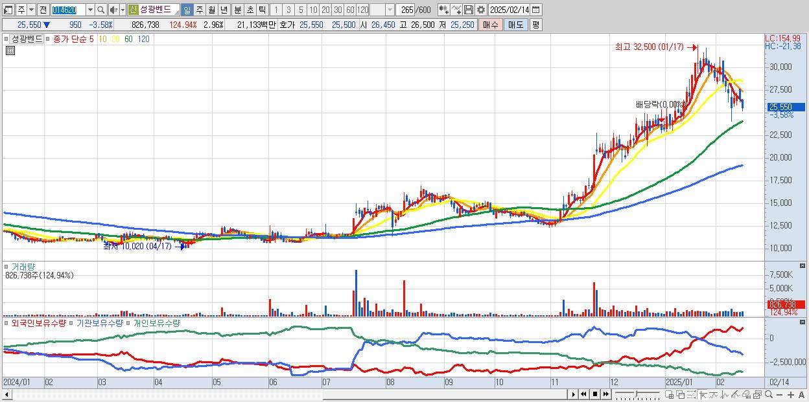Click the stock code input field 014620
This screenshot has height=402, width=809.
pyautogui.click(x=68, y=10)
